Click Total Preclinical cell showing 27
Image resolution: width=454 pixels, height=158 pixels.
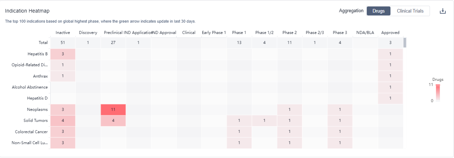coord(113,43)
